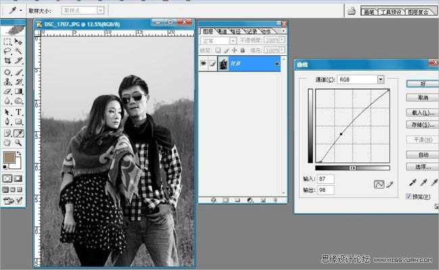Viewport: 439px width, 270px height.
Task: Click the 载入(L)... button
Action: 423,113
